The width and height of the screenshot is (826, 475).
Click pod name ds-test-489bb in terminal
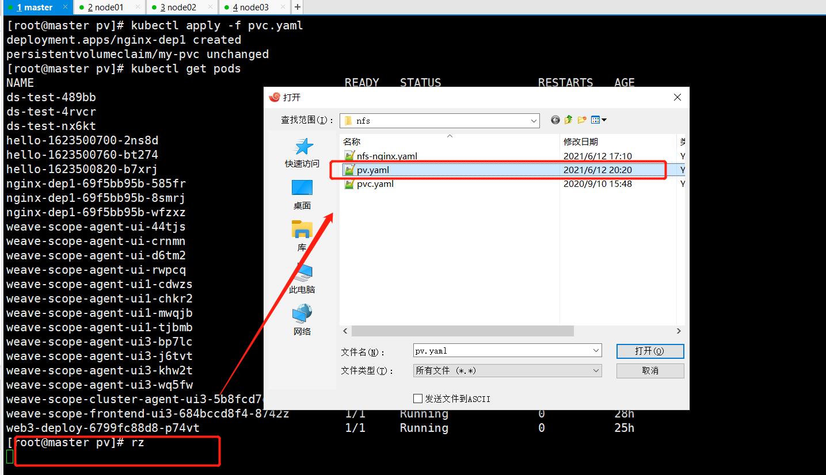51,97
